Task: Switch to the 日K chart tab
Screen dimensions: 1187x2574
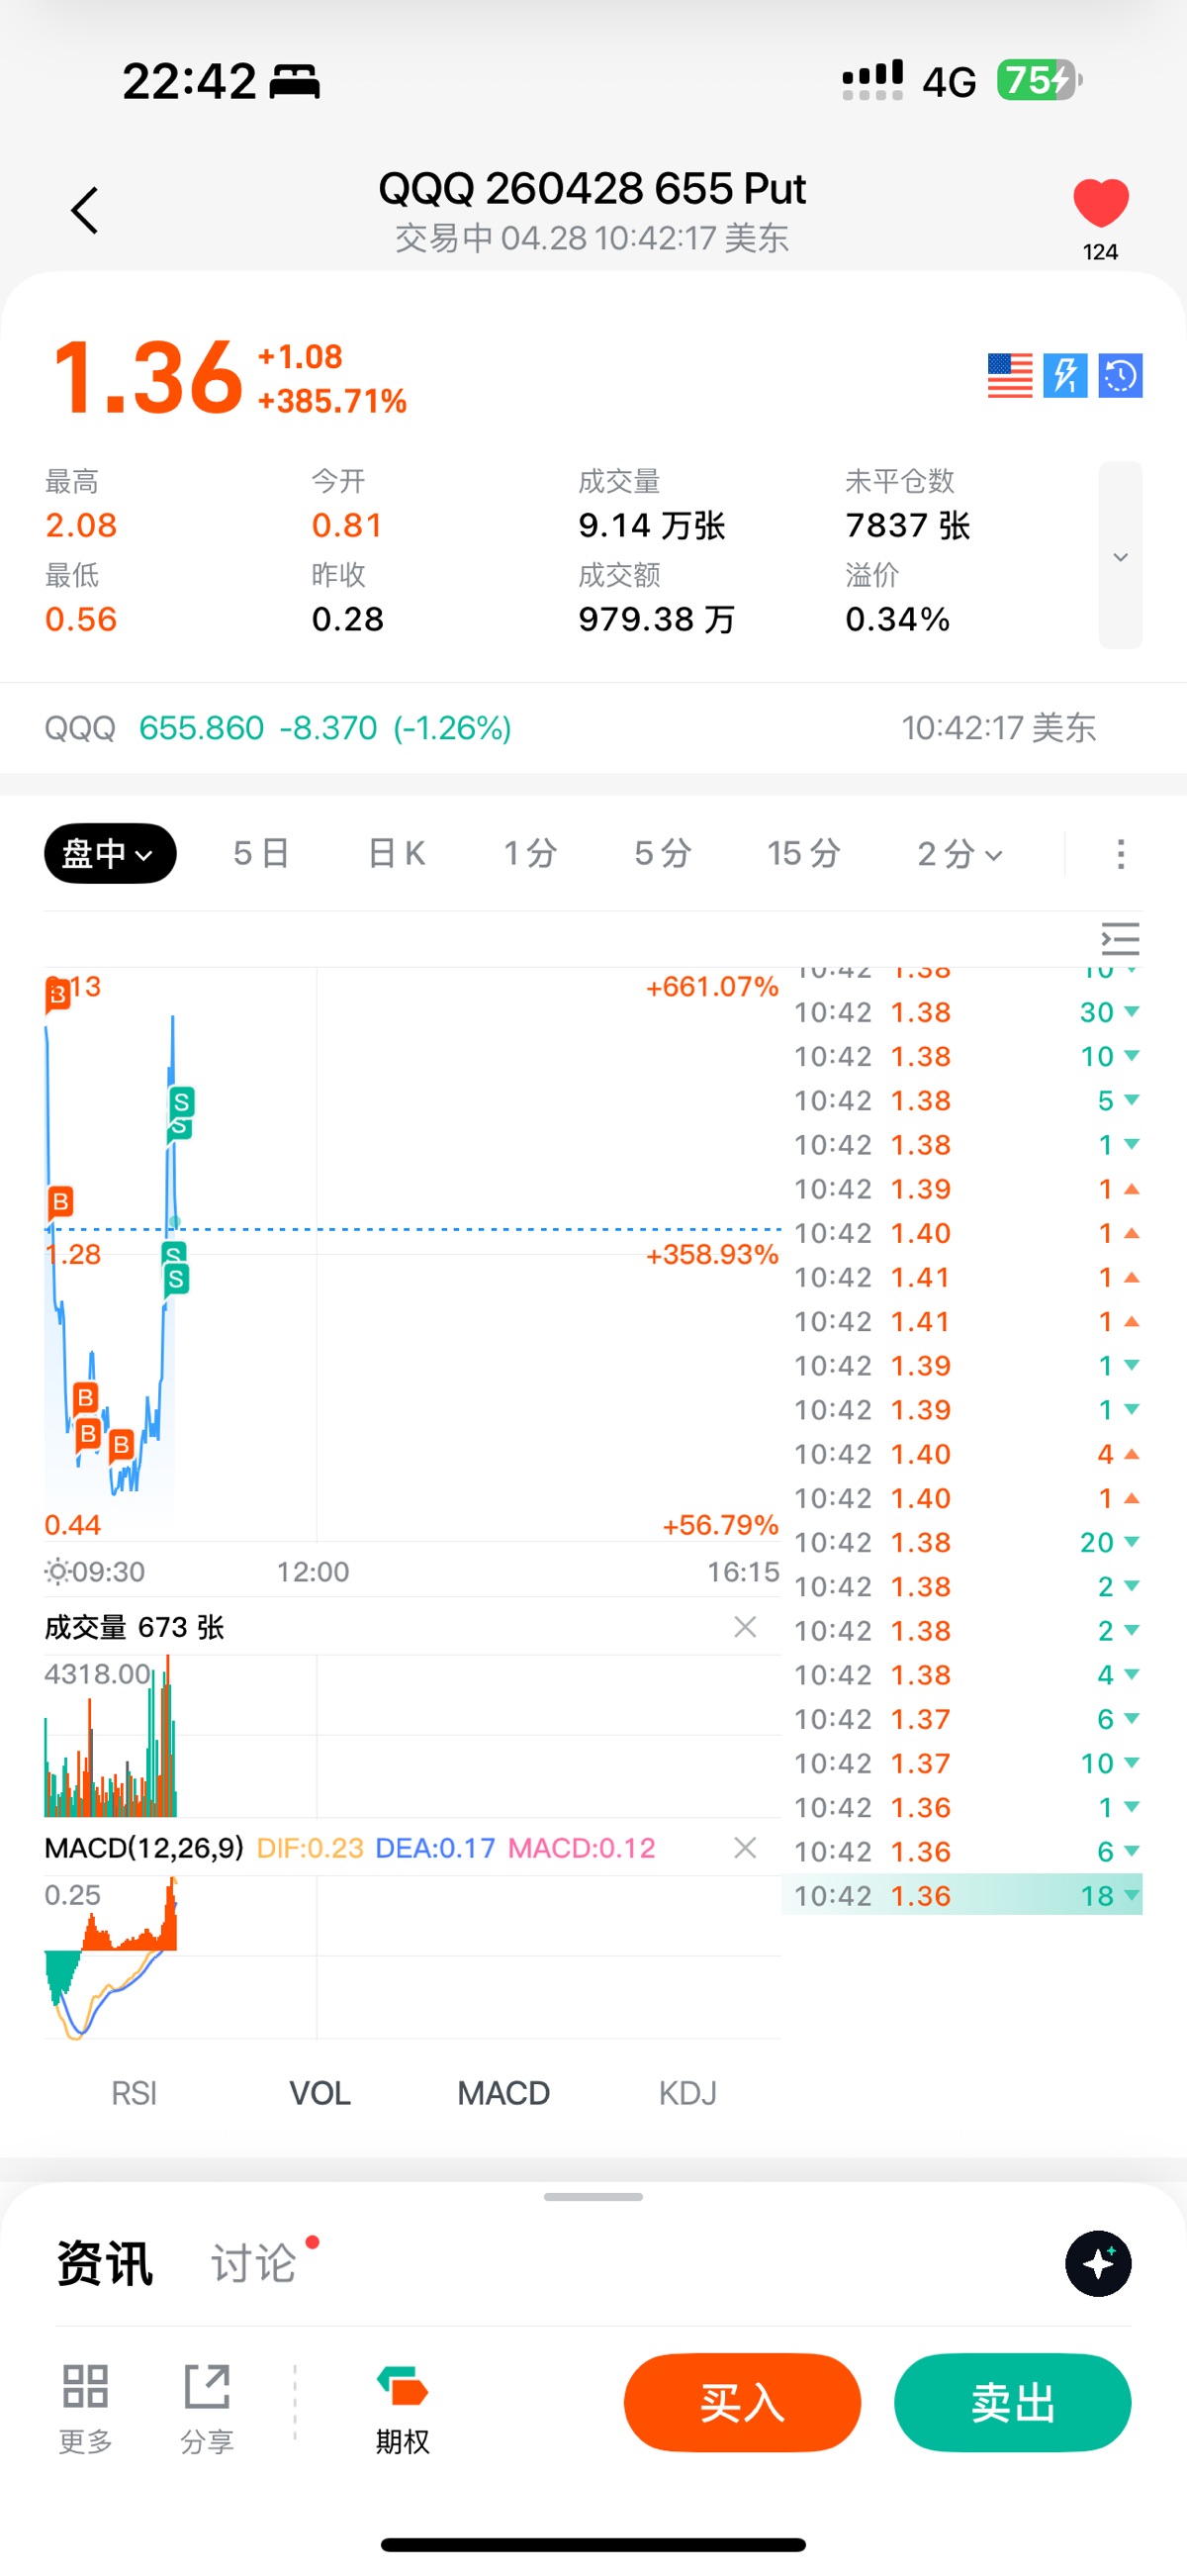Action: 397,853
